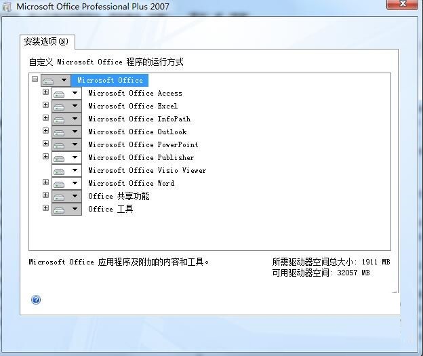Select Office 工具 label
This screenshot has width=423, height=356.
pos(110,209)
